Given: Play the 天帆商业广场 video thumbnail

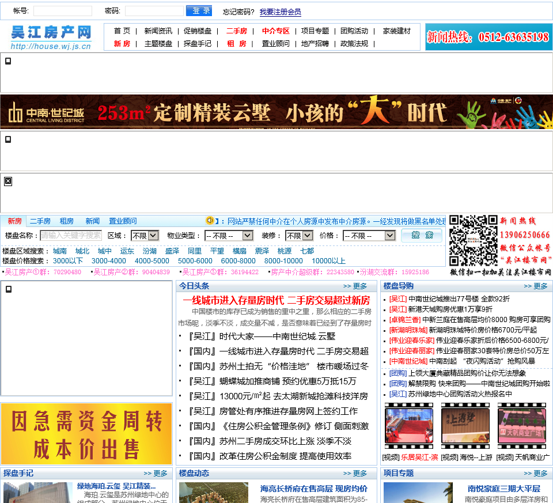Looking at the screenshot, I should pyautogui.click(x=522, y=426).
